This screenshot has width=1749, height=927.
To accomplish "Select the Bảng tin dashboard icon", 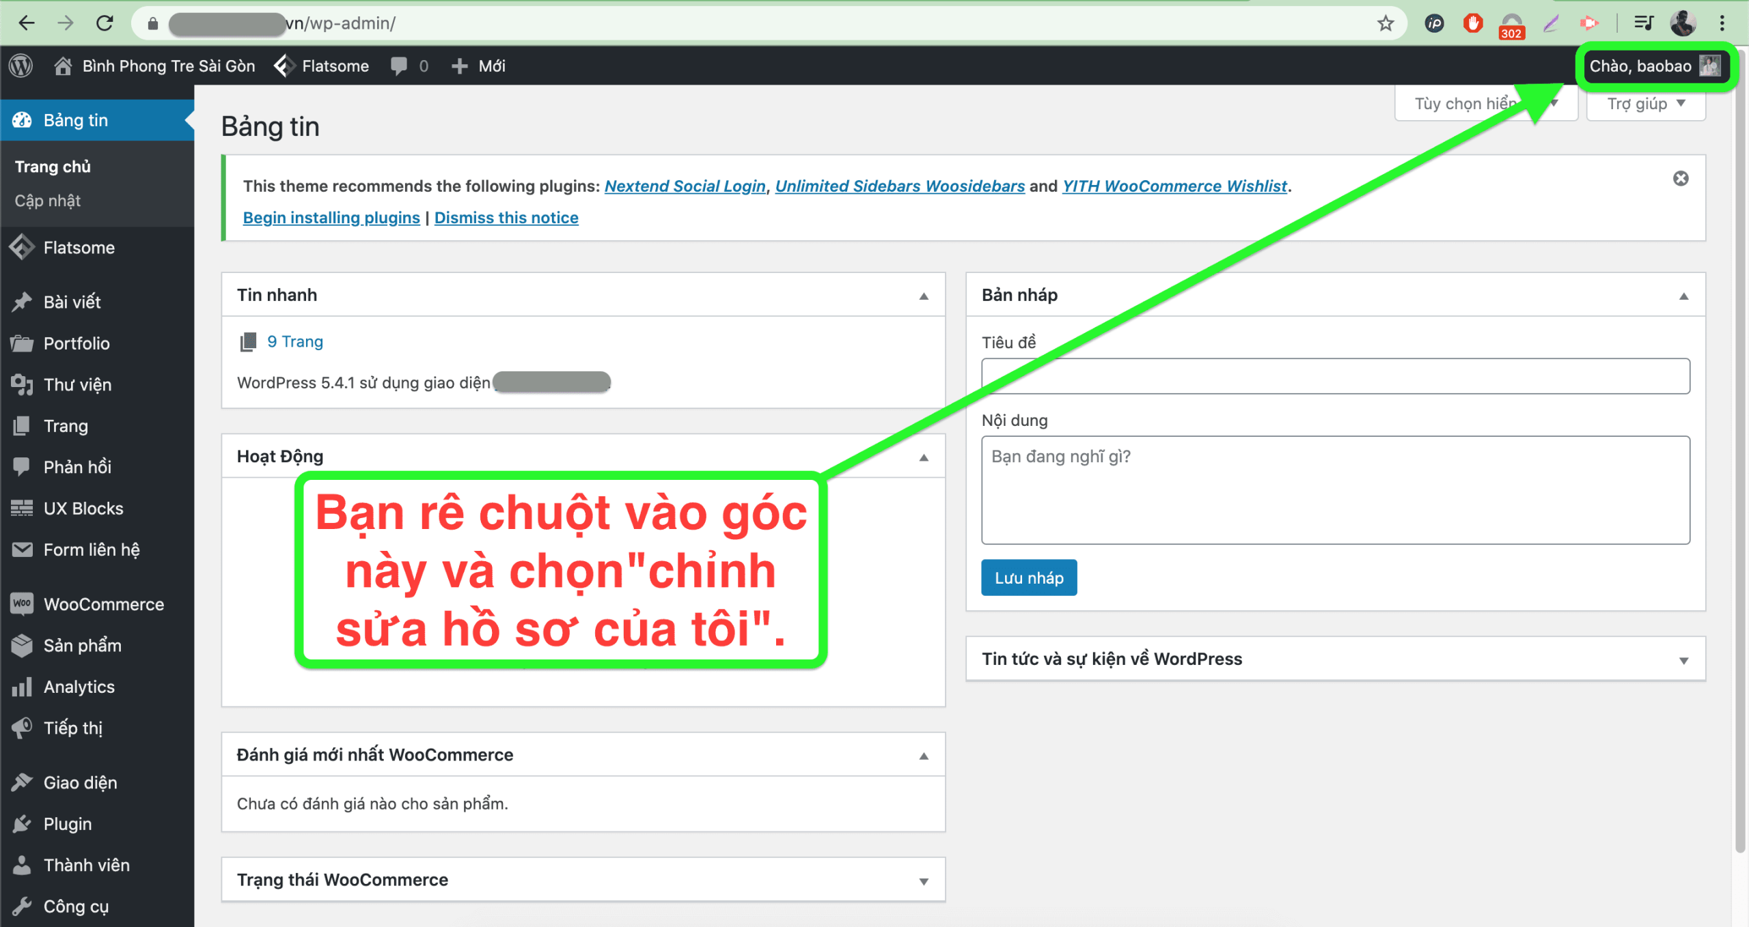I will point(23,119).
